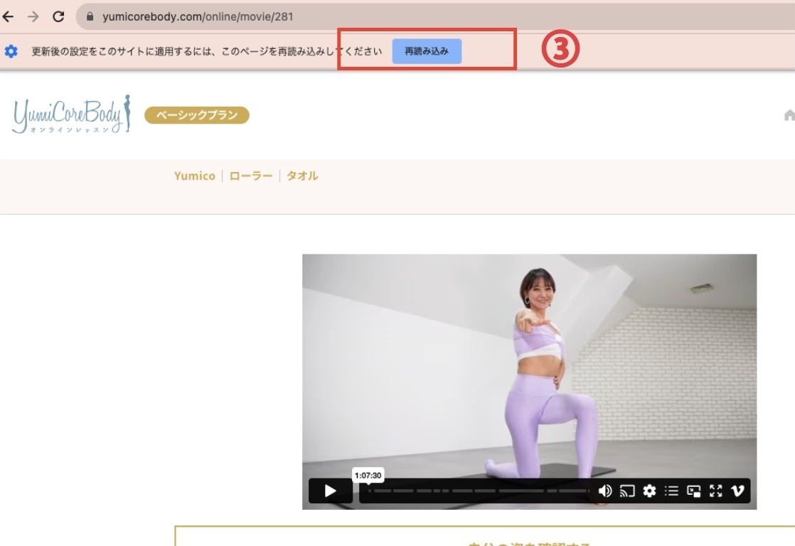This screenshot has width=795, height=546.
Task: Select ローラー in the category navigation
Action: click(x=250, y=176)
